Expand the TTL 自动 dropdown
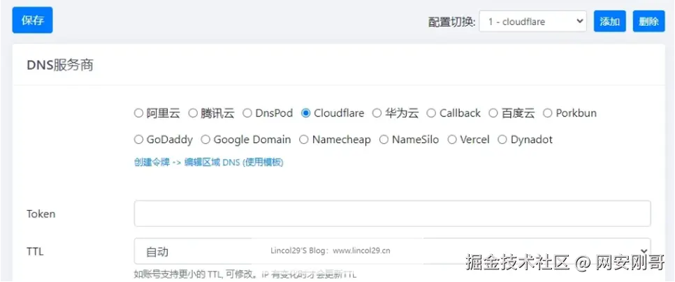This screenshot has height=282, width=675. (392, 251)
